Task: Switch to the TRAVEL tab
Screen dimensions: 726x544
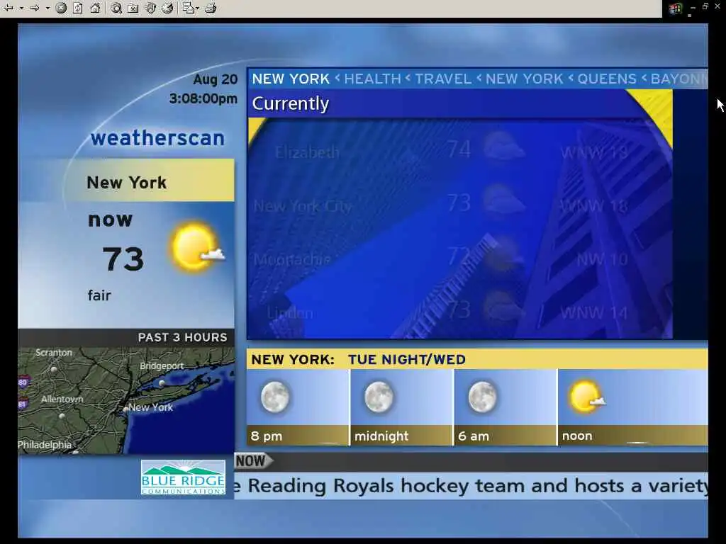Action: 443,79
